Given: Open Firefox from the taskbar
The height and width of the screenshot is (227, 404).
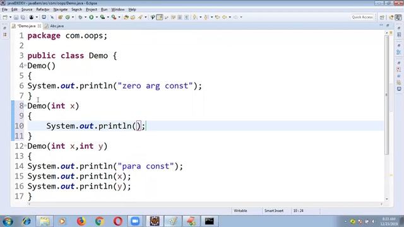Looking at the screenshot, I should (x=81, y=221).
